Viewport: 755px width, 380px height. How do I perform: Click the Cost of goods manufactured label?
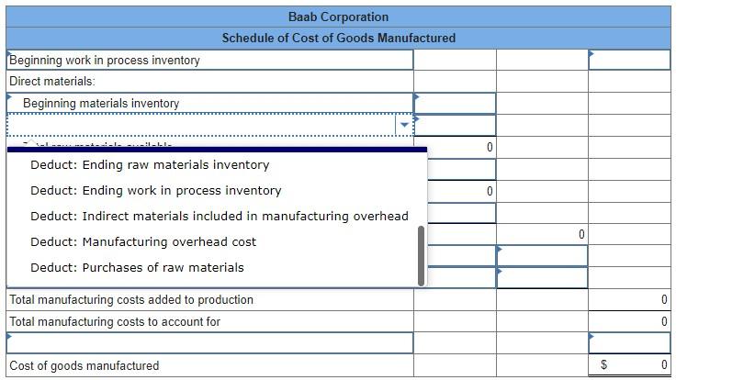pyautogui.click(x=85, y=365)
